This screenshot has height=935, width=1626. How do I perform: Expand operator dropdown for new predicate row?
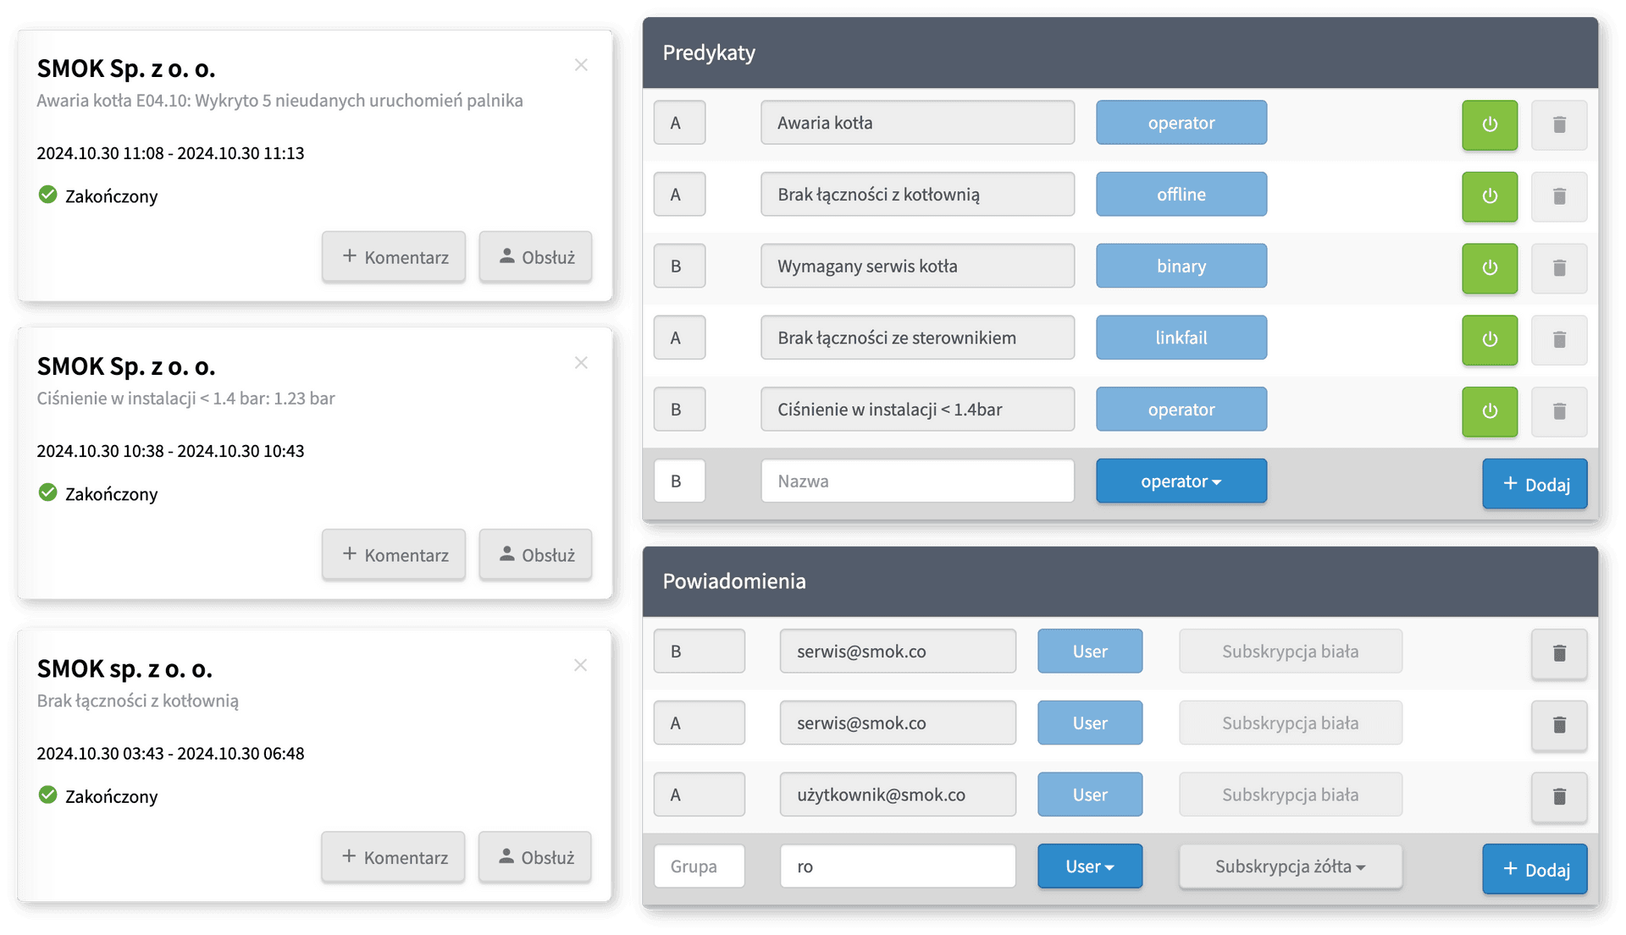[1181, 481]
